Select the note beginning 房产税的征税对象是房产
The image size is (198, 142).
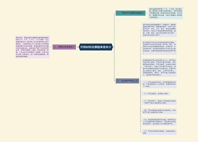pos(159,30)
